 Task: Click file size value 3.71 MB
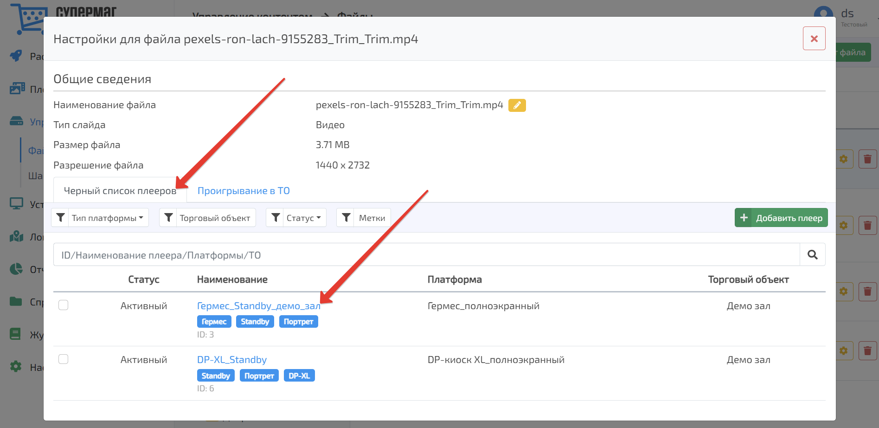333,145
